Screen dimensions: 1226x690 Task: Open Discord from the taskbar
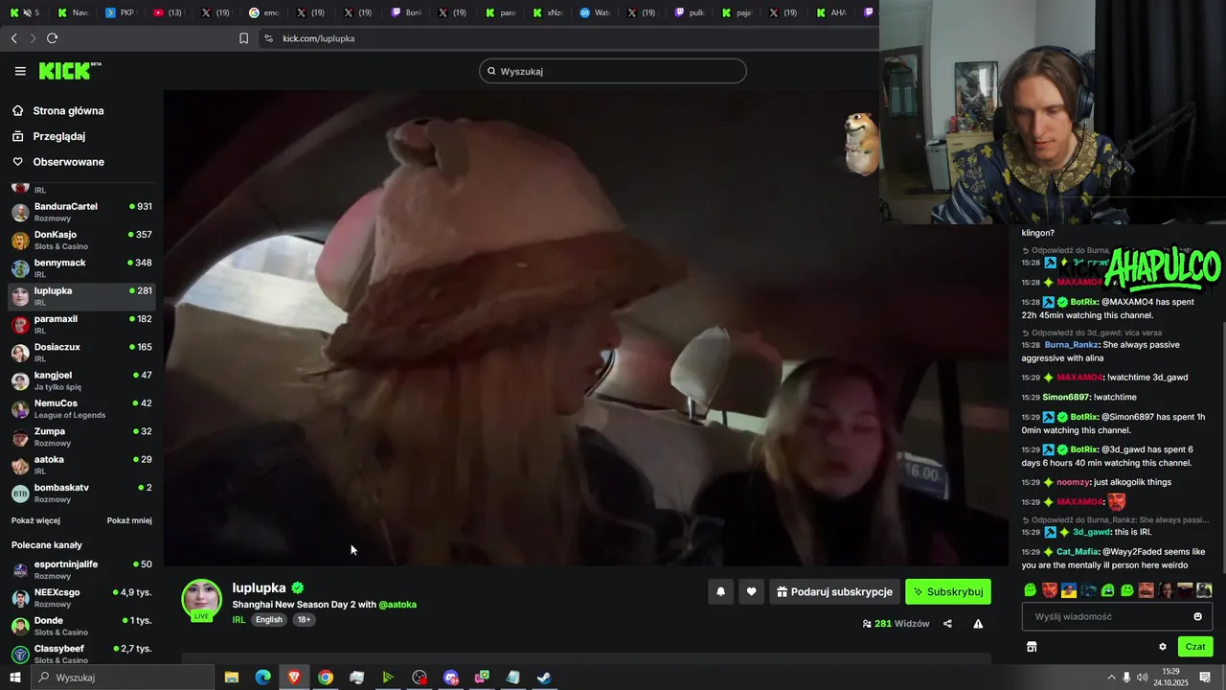coord(451,678)
